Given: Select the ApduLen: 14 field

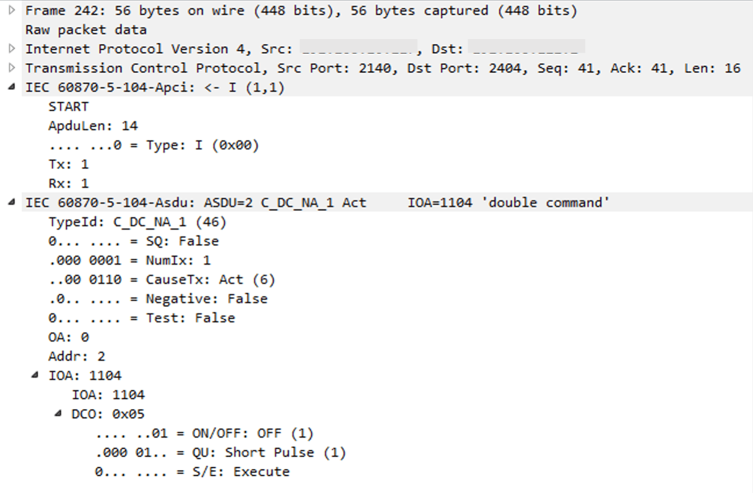Looking at the screenshot, I should click(93, 125).
